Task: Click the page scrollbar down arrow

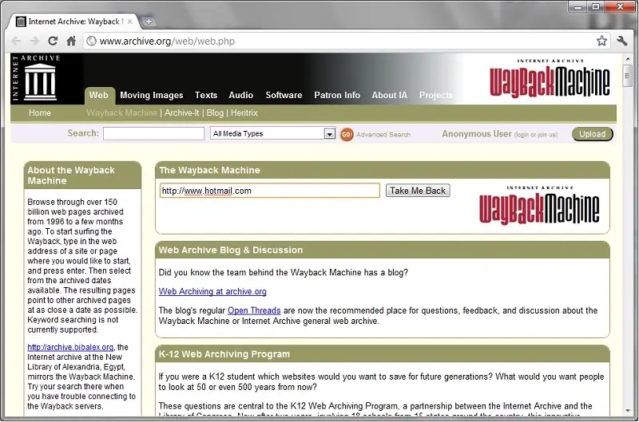Action: point(628,411)
